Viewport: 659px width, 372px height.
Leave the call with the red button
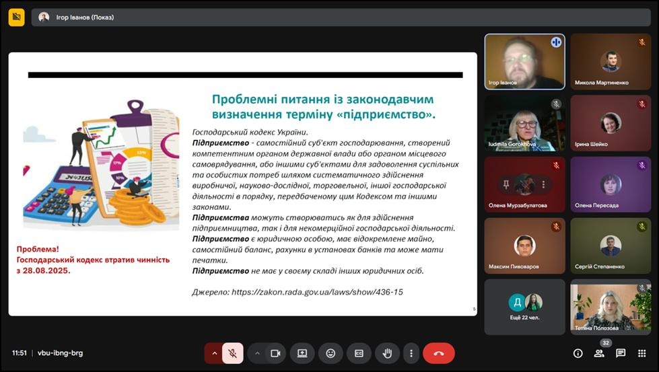click(439, 353)
